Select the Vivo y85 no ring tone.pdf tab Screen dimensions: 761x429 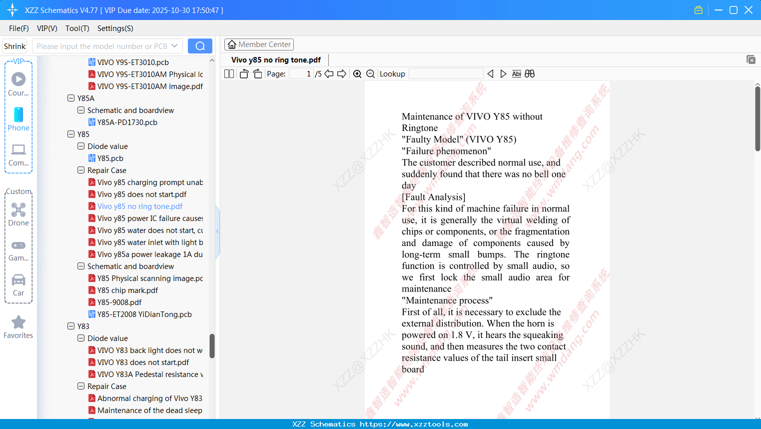coord(276,60)
